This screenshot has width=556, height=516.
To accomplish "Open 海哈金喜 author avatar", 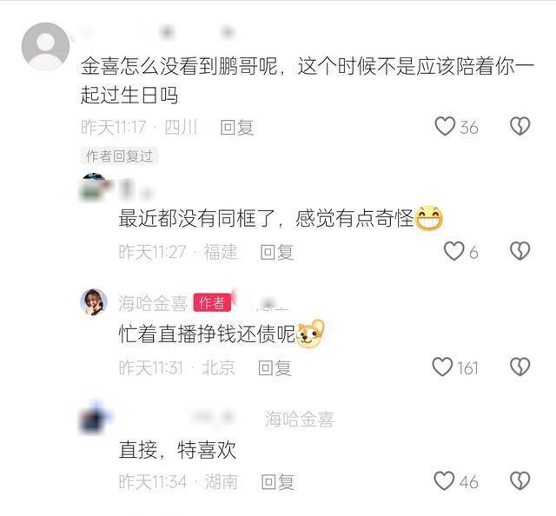I will coord(94,302).
